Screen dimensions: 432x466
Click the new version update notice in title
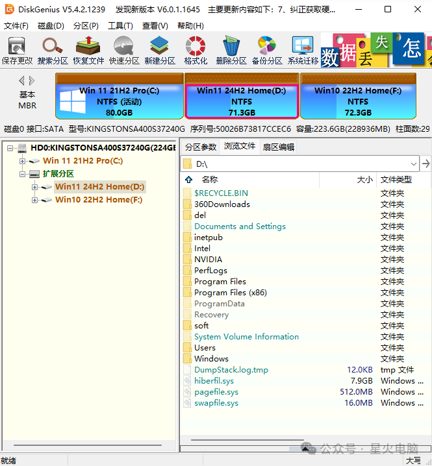coord(225,10)
